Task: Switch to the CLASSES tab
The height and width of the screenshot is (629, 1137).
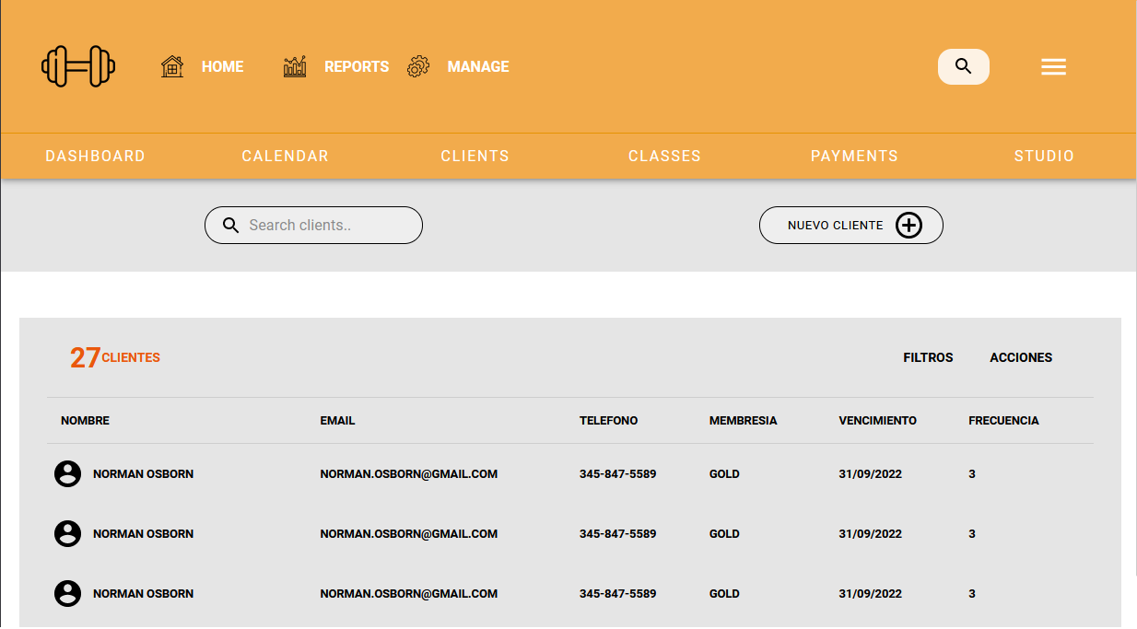Action: point(665,156)
